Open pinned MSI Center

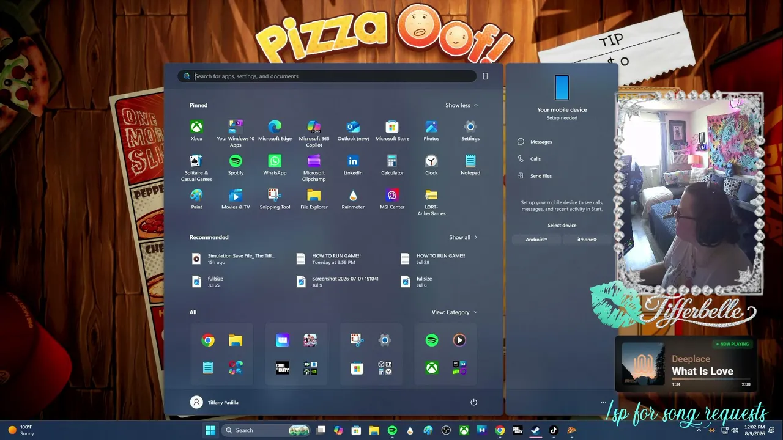click(x=392, y=199)
